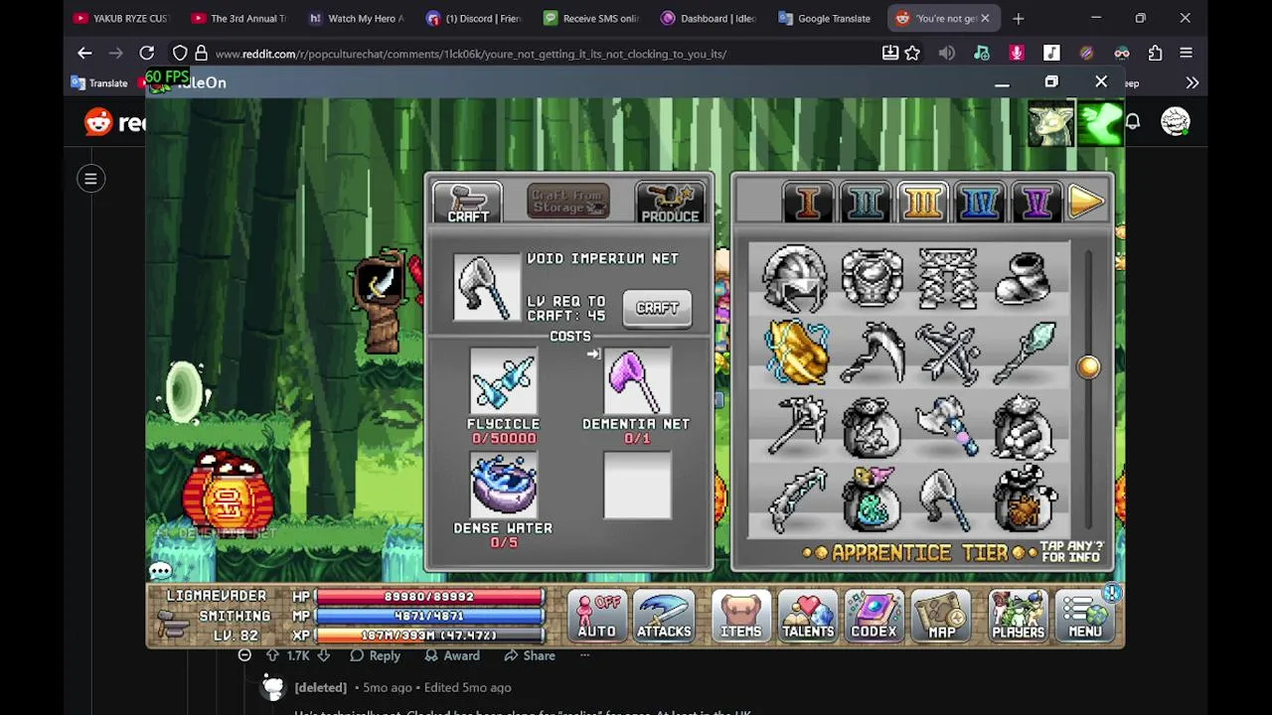Show more bookmarks chevron
1272x715 pixels.
point(1192,83)
